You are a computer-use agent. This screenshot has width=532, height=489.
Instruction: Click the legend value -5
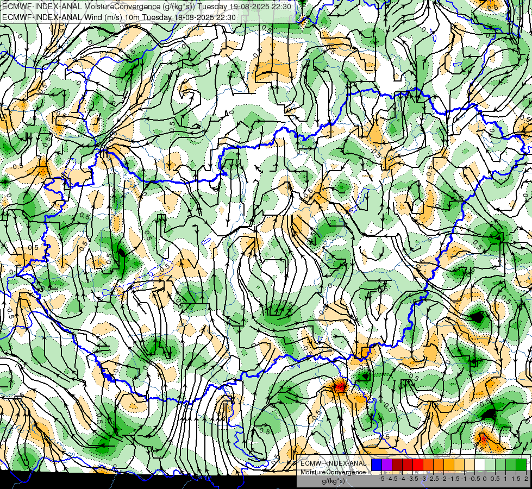click(x=381, y=479)
